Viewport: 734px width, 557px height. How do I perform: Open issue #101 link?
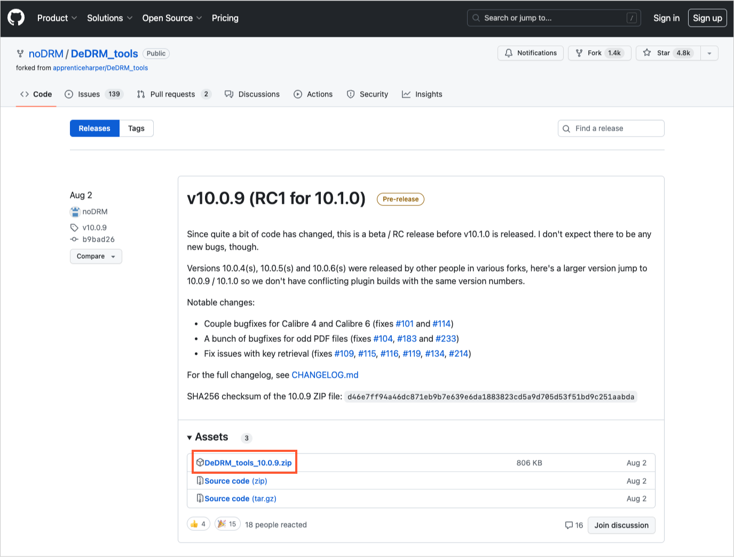click(405, 324)
